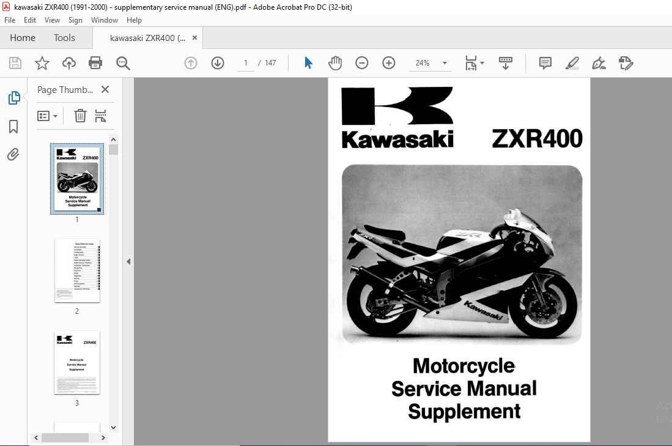Add document to starred with star icon

42,63
